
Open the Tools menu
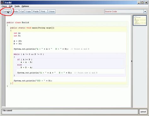(x=17, y=6)
